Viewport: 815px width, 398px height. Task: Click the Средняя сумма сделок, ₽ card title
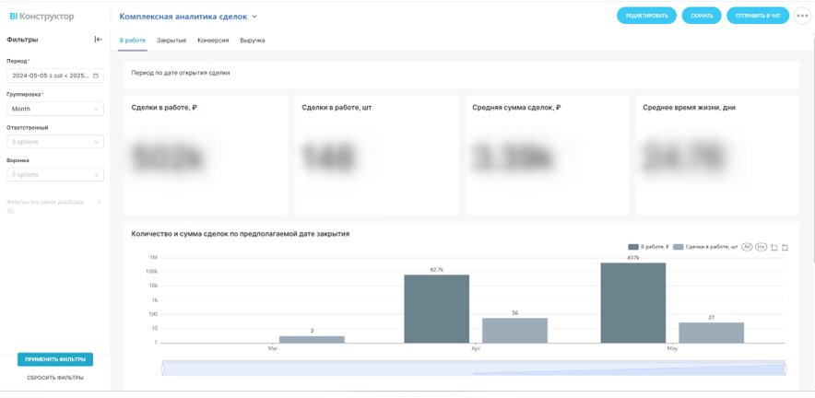point(516,108)
